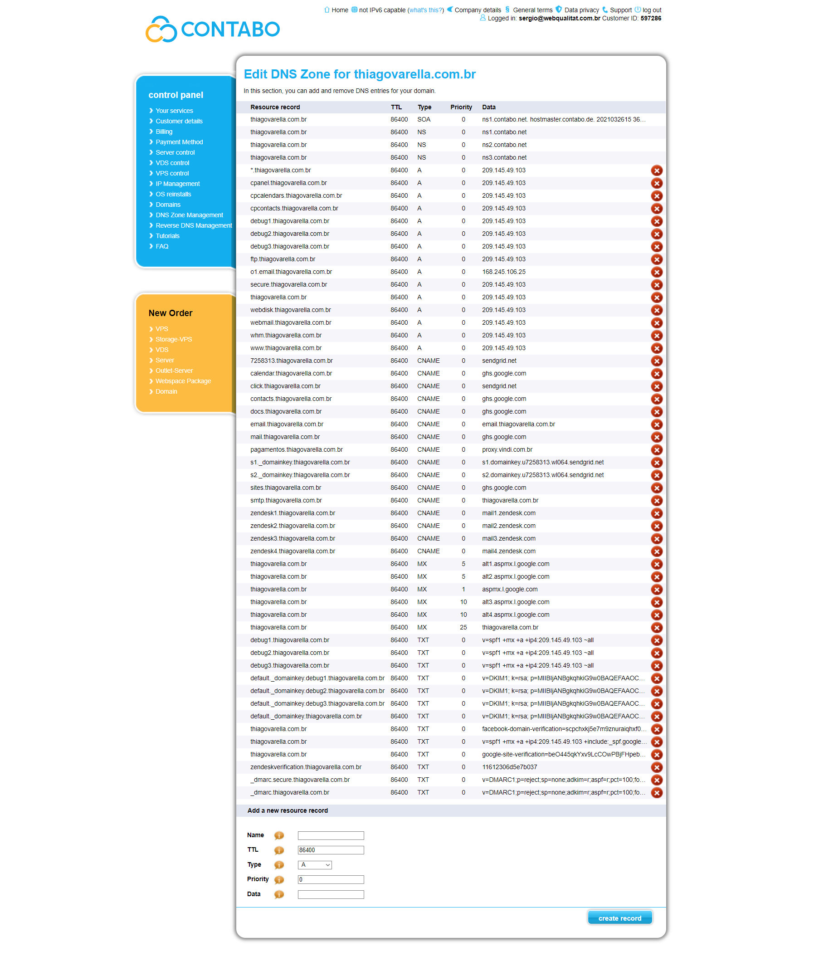Remove the webmail.thiagovarella.com.br A record
824x966 pixels.
[657, 322]
